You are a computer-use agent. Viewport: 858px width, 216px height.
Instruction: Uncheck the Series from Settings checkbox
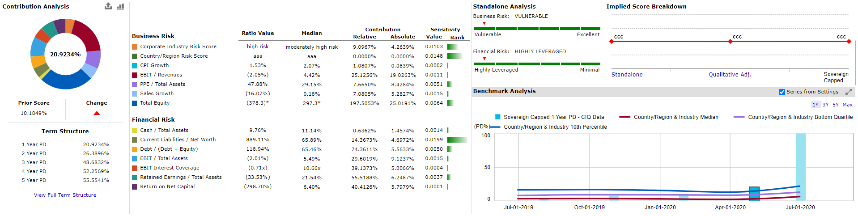(782, 92)
